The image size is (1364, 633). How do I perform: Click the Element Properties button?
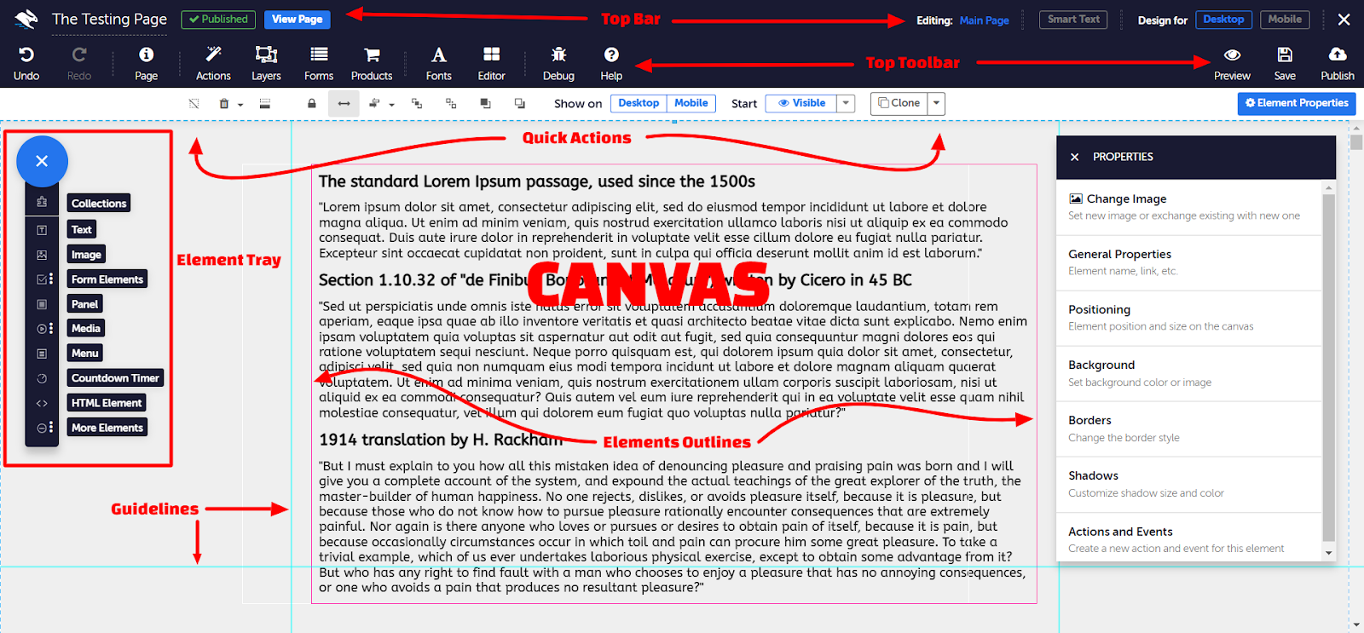tap(1296, 103)
